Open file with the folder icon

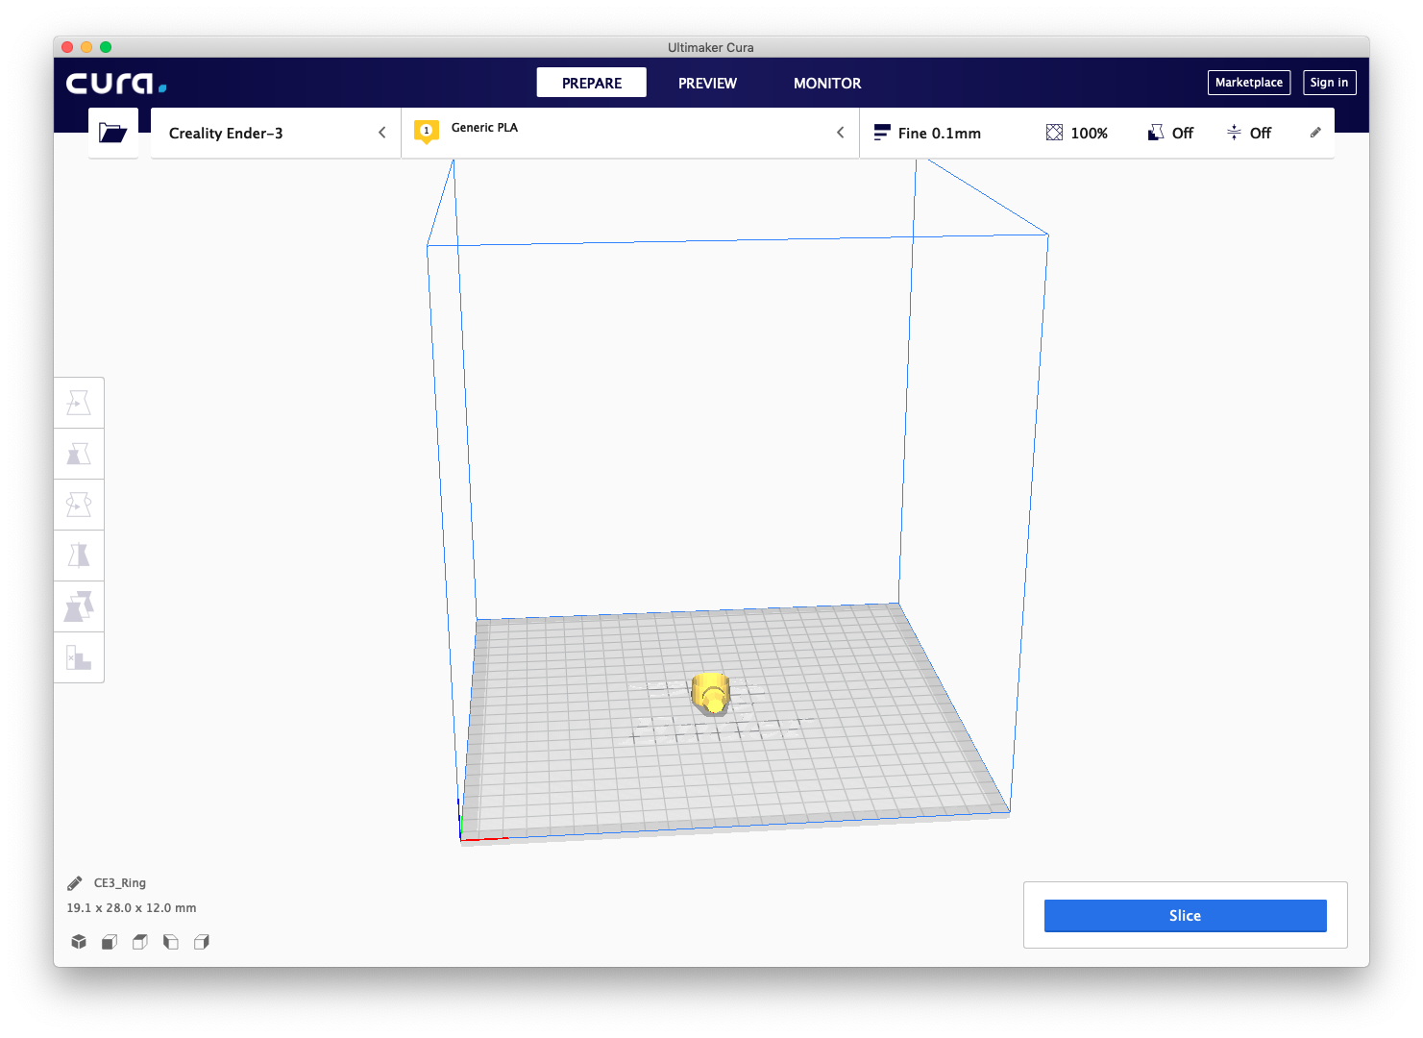tap(113, 133)
